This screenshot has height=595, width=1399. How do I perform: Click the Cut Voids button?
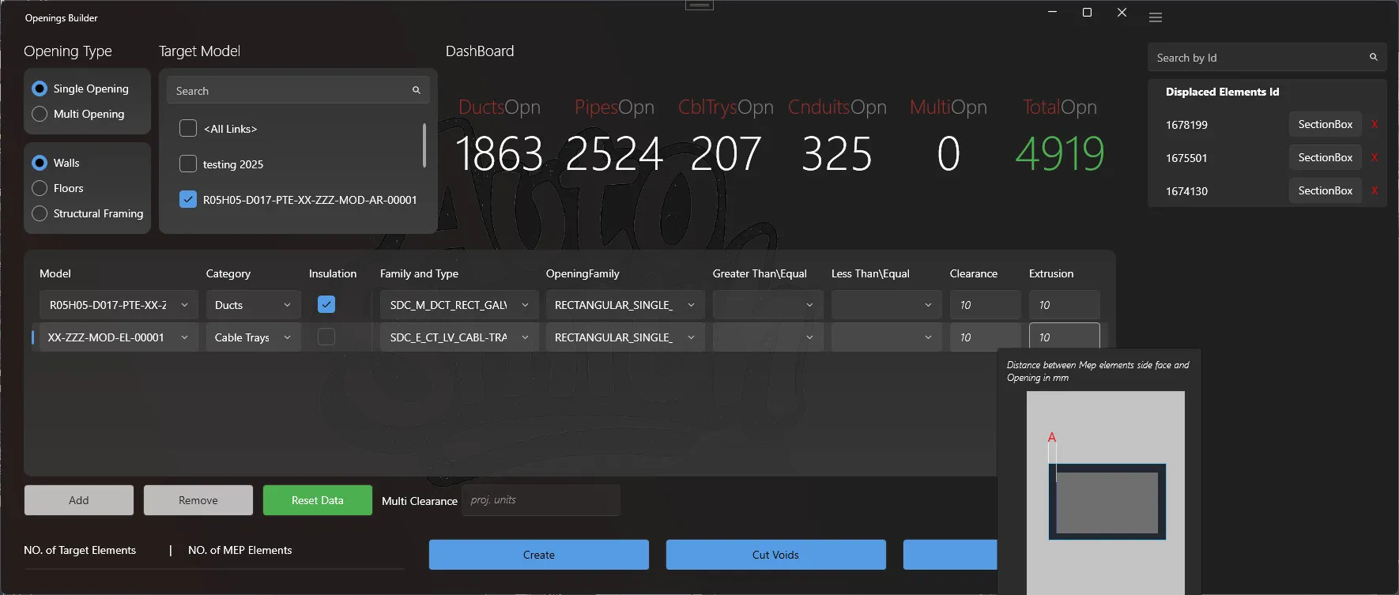775,555
